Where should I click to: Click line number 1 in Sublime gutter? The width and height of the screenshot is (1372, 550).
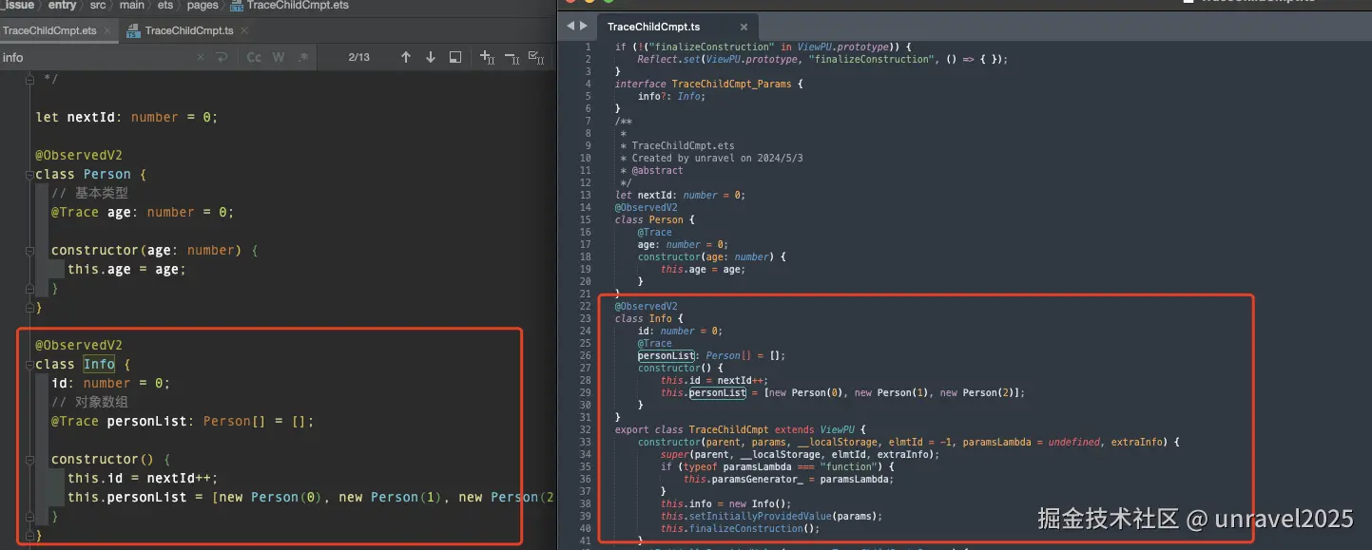588,47
